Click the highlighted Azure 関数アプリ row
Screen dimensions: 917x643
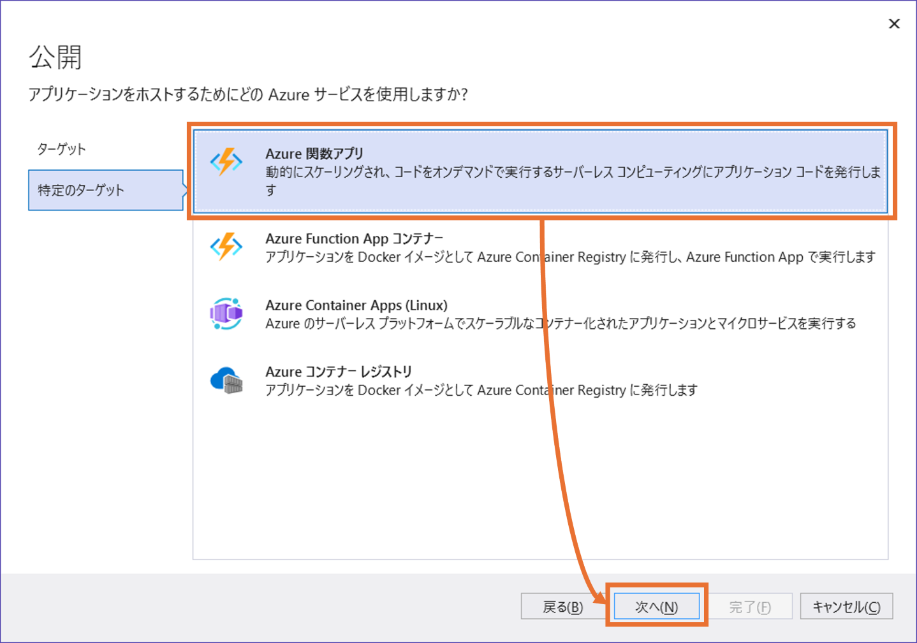click(x=540, y=171)
